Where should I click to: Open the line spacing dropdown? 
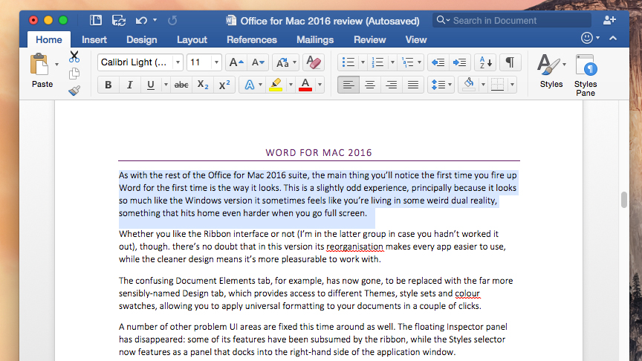tap(441, 85)
